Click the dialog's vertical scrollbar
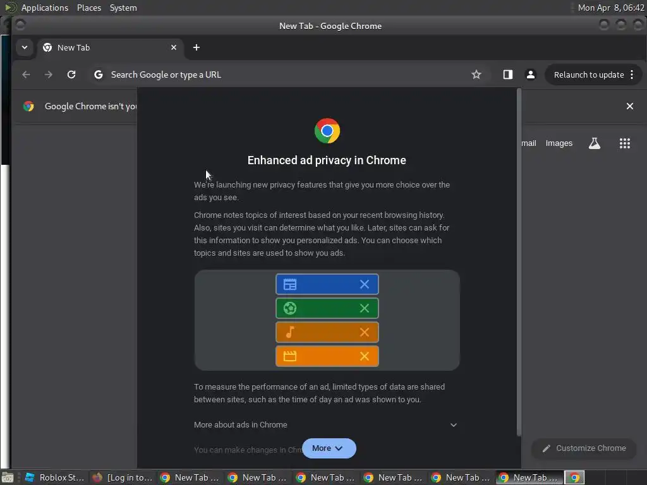 click(519, 262)
